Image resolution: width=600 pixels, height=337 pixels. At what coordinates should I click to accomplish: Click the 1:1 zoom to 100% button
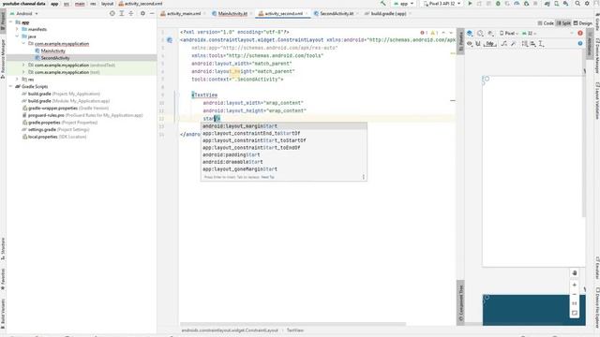tap(575, 303)
